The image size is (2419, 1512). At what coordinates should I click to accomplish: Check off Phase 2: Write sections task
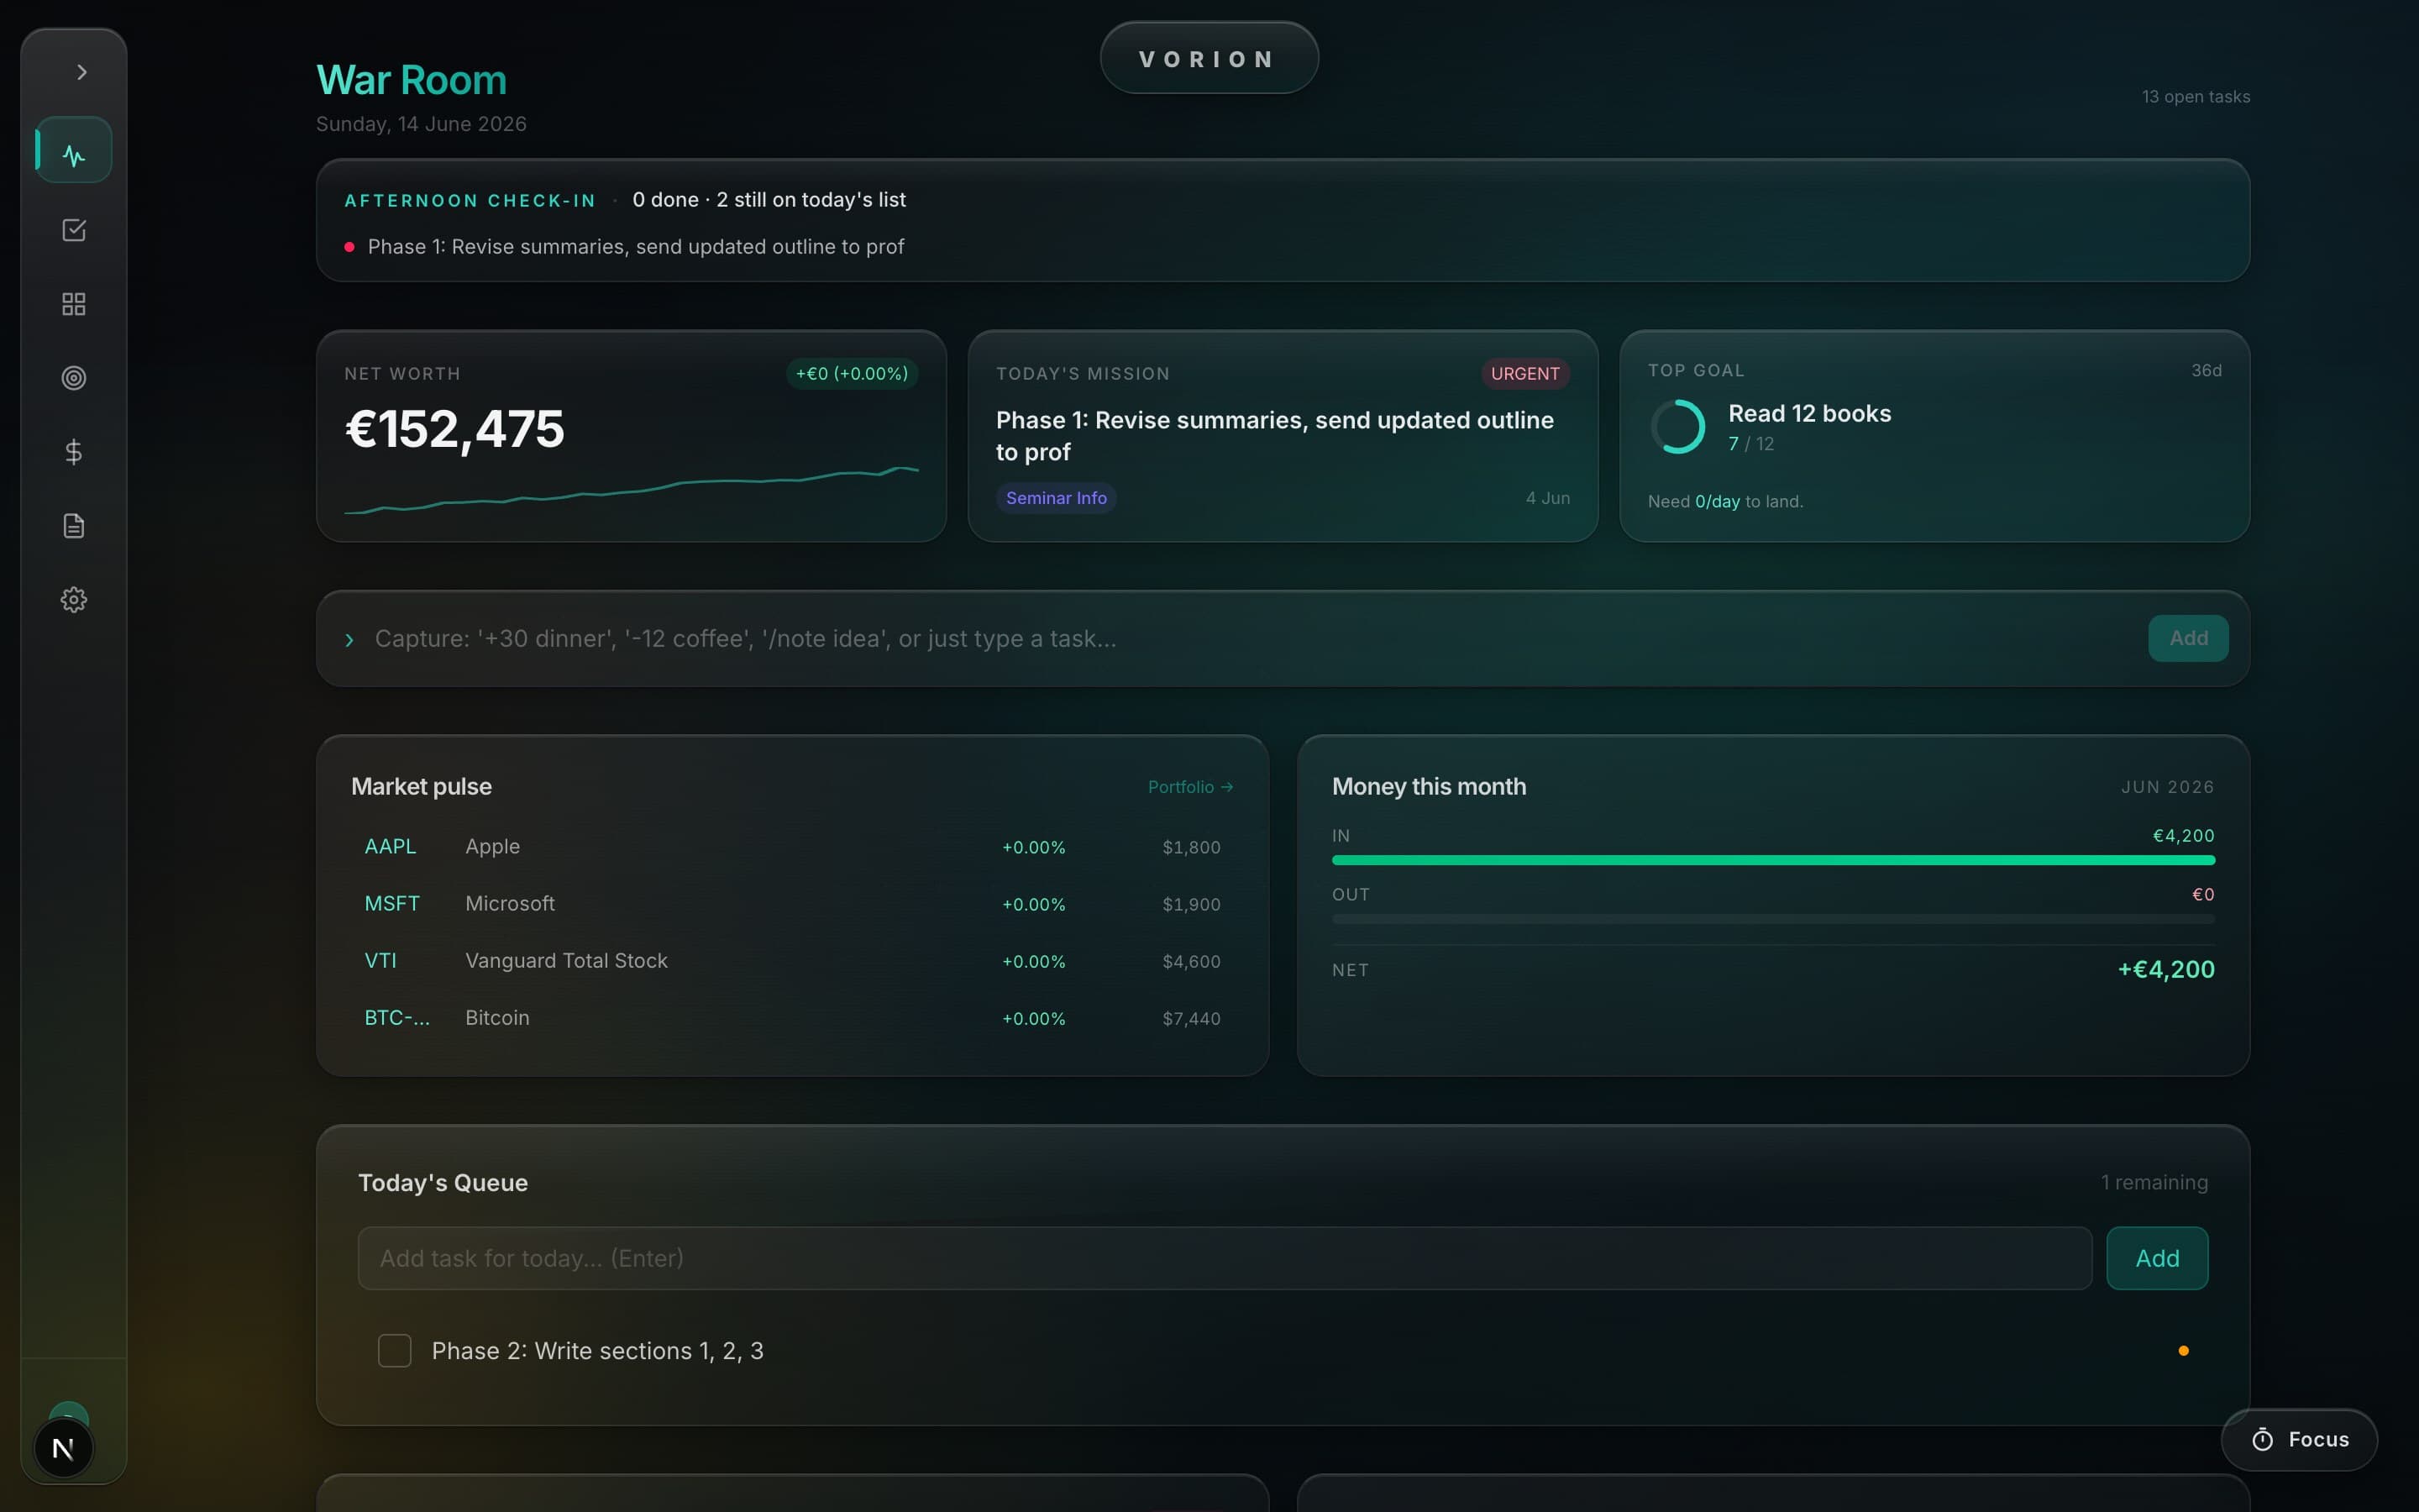coord(395,1351)
